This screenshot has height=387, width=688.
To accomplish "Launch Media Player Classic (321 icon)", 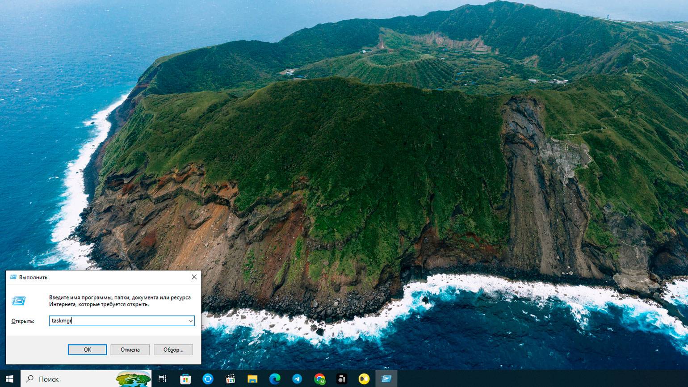I will (231, 379).
